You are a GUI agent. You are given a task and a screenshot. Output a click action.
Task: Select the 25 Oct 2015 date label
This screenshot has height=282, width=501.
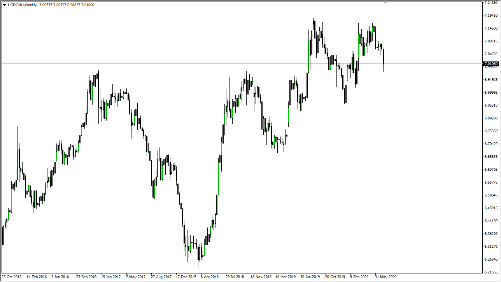click(12, 277)
